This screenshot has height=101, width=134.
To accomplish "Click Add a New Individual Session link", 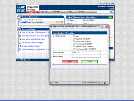I will coord(33,39).
